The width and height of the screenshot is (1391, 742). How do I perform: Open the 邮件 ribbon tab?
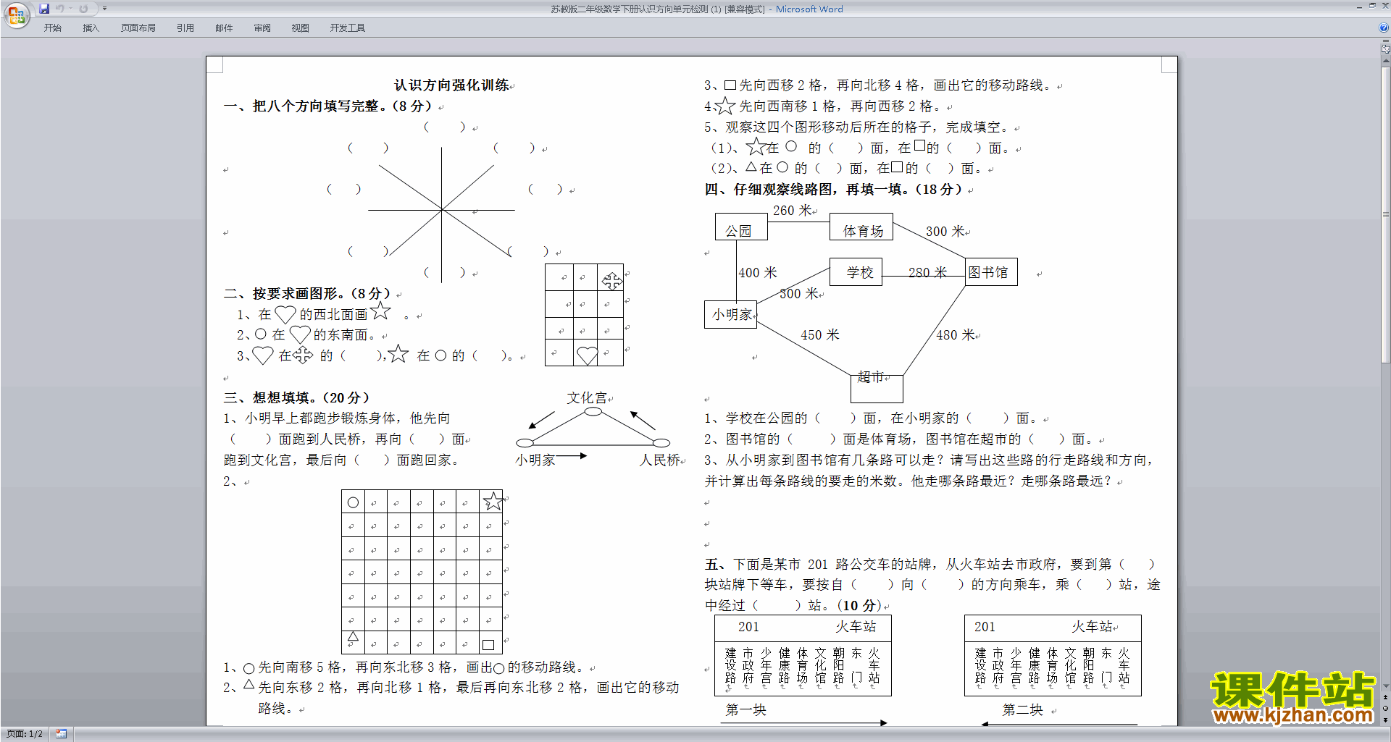coord(224,28)
